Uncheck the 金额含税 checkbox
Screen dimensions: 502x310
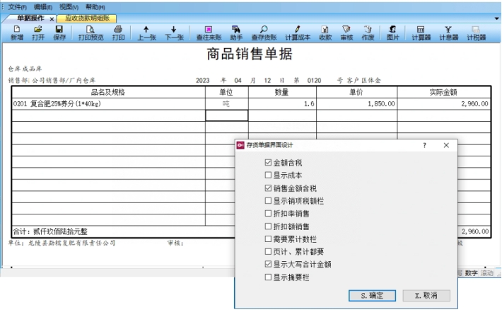(267, 163)
